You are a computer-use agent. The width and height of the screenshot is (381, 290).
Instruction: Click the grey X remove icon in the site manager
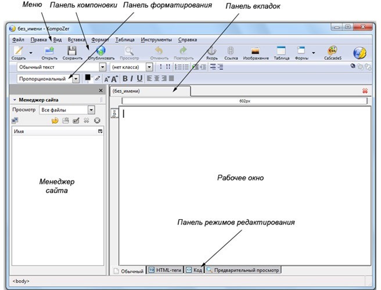(87, 120)
